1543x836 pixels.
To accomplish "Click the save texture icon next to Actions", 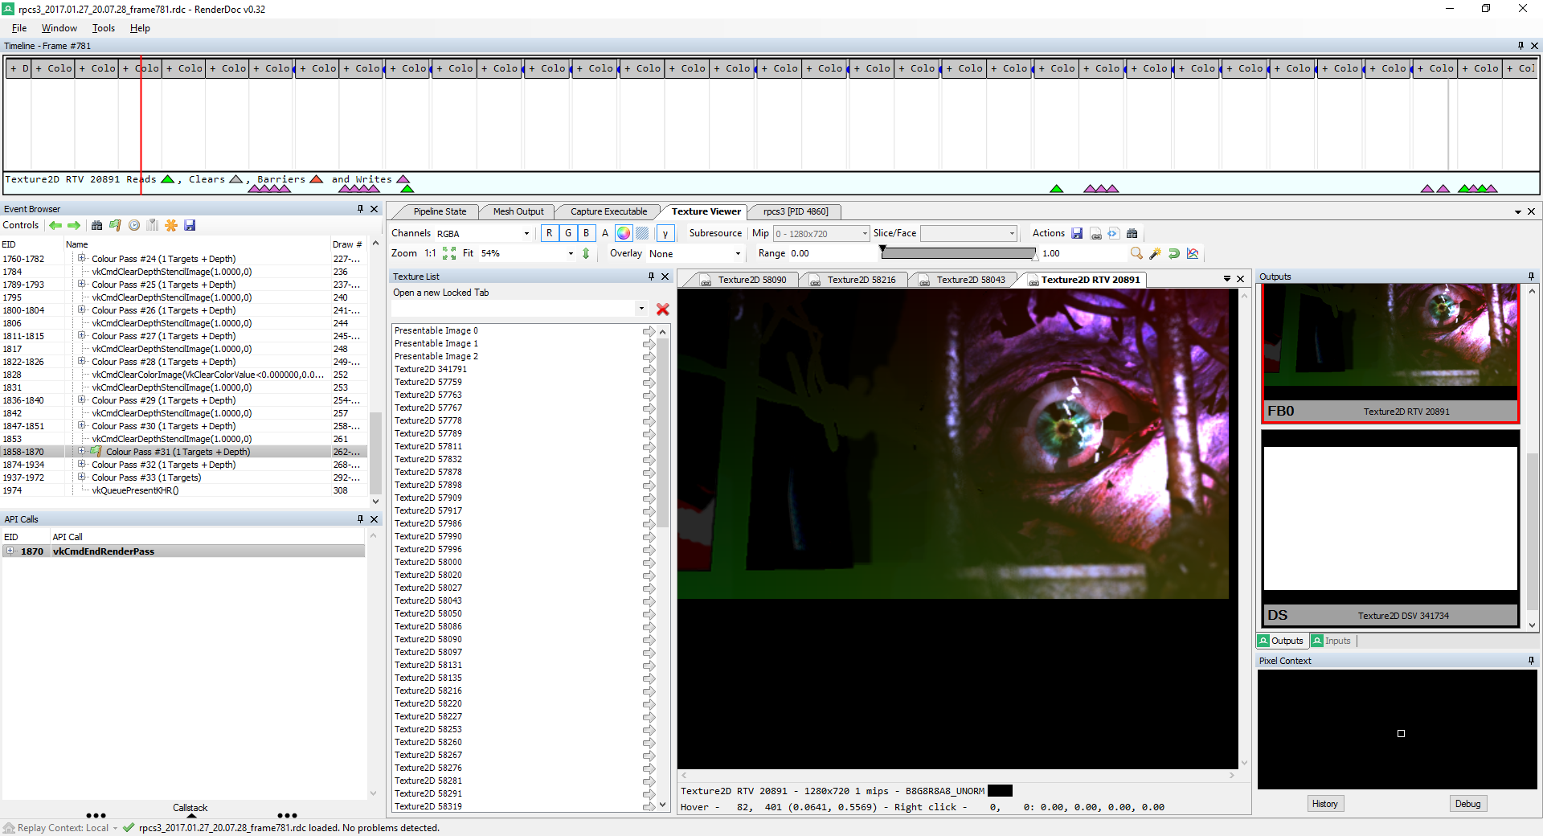I will [x=1077, y=234].
